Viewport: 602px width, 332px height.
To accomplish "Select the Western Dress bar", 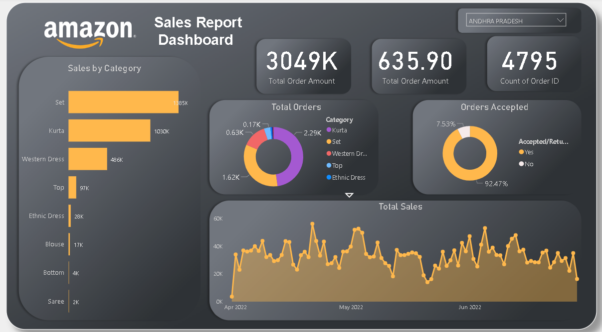I will pos(88,159).
